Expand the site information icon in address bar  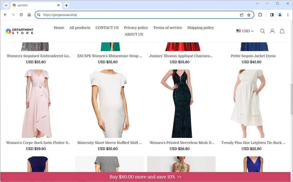[39, 15]
